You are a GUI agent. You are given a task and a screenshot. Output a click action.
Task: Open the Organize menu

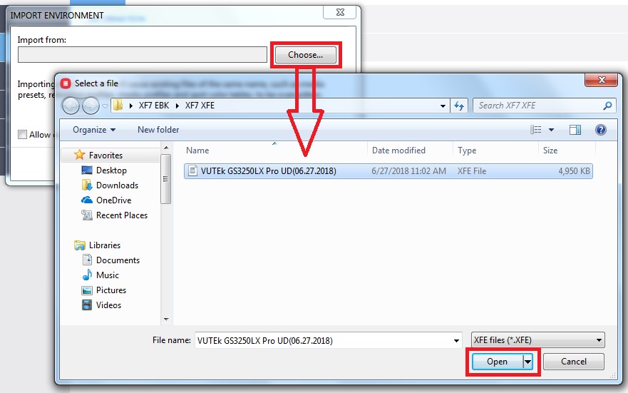94,130
